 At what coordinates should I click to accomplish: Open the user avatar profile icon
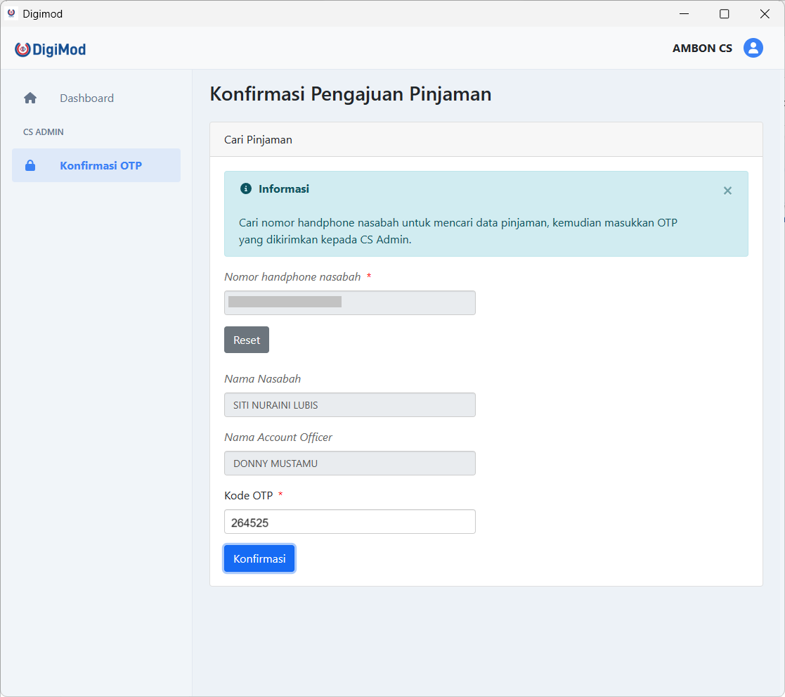pyautogui.click(x=753, y=48)
